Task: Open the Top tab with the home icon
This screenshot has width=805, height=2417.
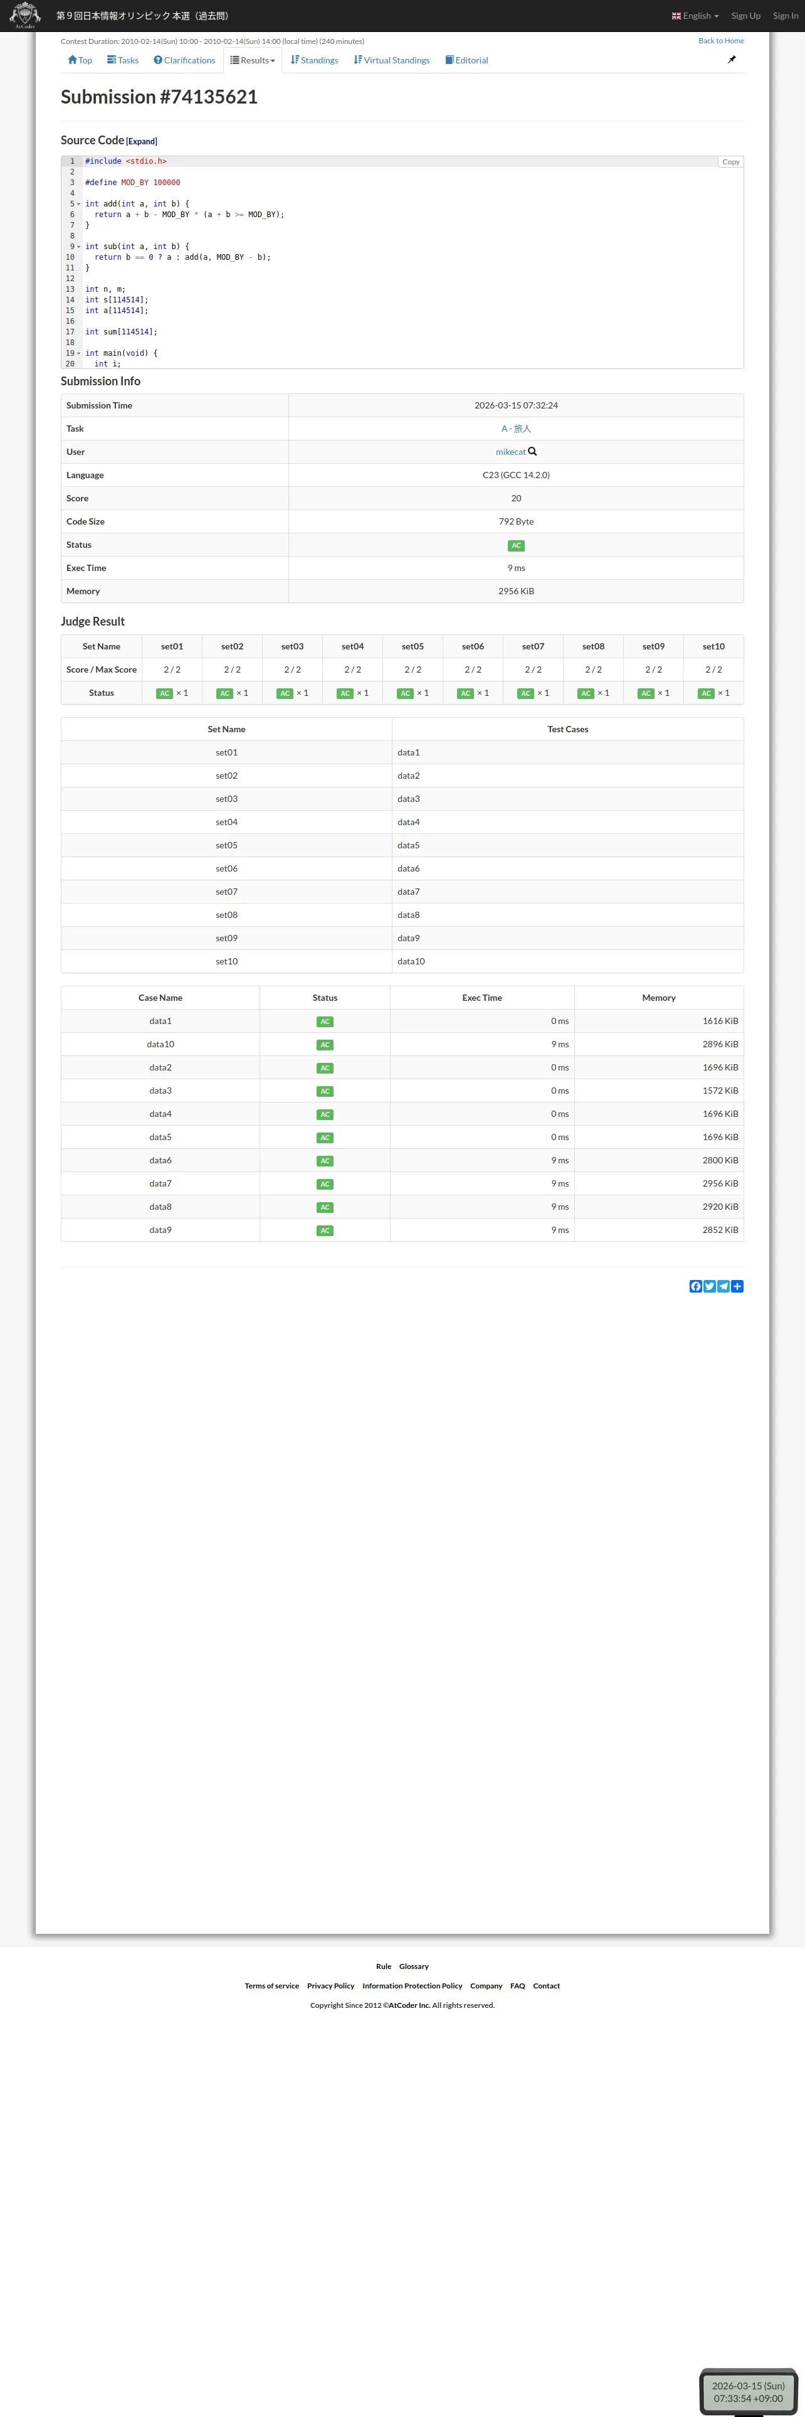Action: click(x=80, y=60)
